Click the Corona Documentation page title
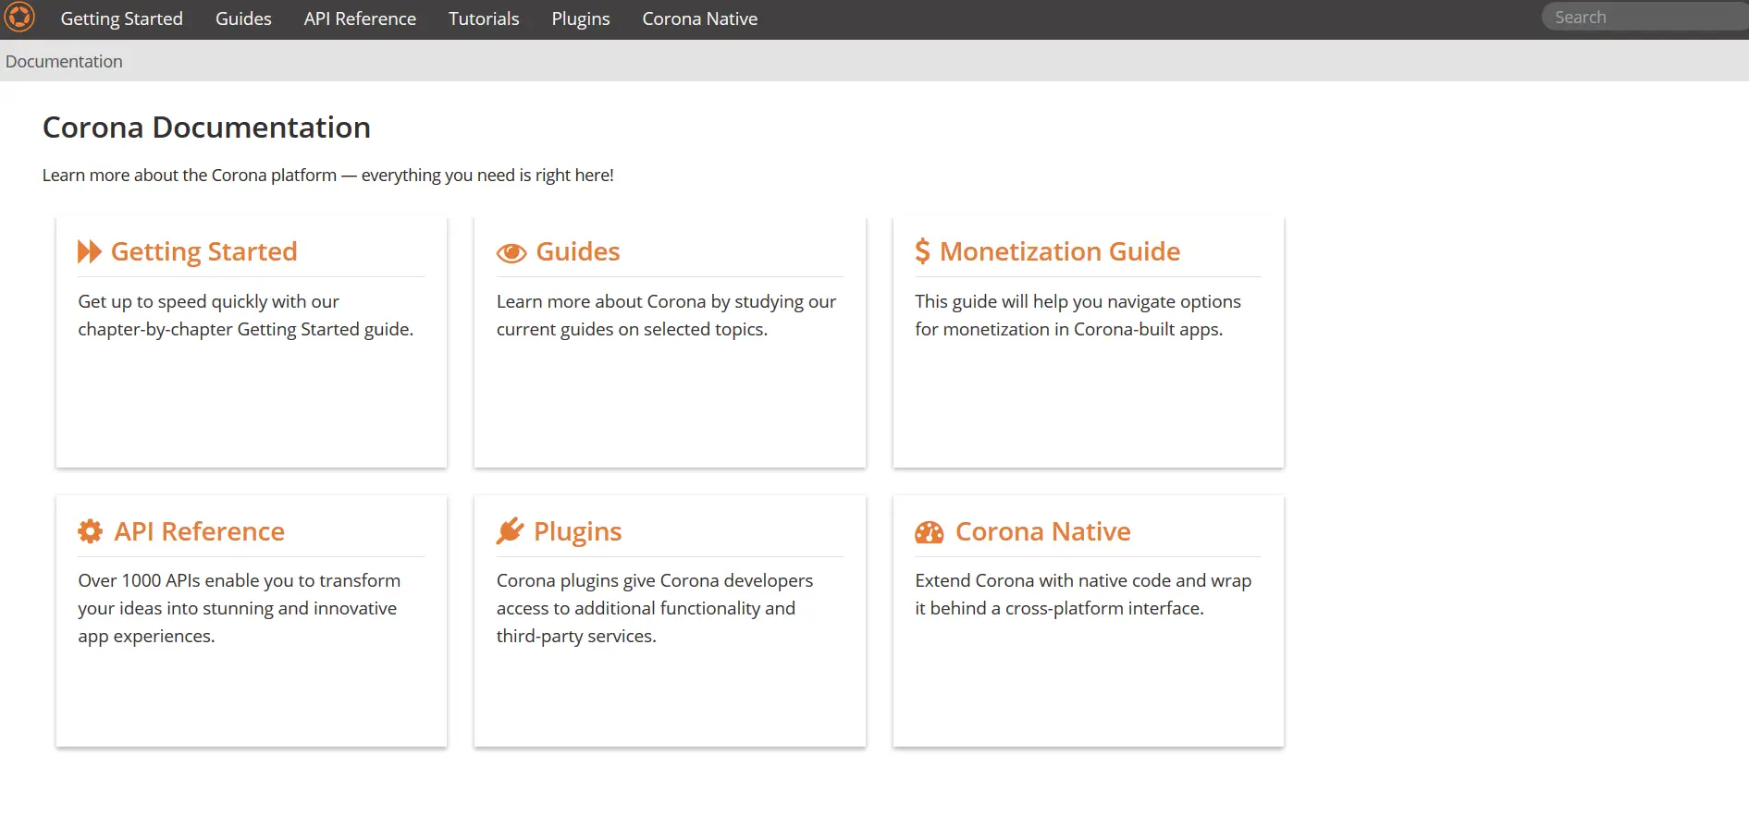Viewport: 1749px width, 815px height. (x=206, y=128)
